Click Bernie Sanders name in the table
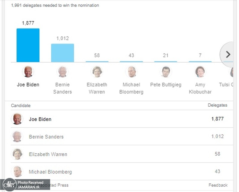 click(46, 137)
